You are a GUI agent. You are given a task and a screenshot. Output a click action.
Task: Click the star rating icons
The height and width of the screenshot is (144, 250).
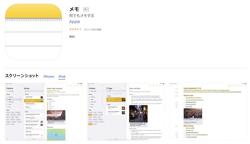[75, 29]
